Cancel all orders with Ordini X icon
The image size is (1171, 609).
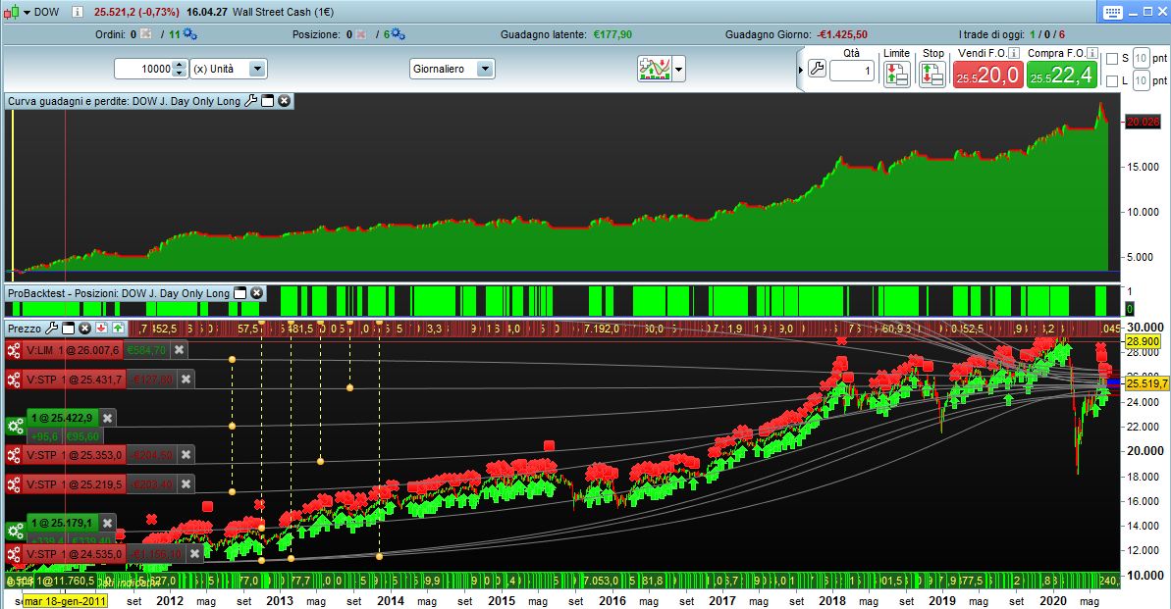click(145, 34)
